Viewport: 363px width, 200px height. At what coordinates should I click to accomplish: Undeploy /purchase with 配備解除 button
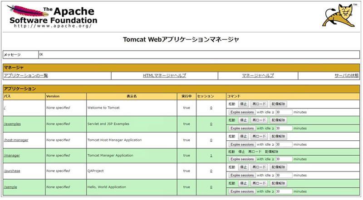coord(278,167)
